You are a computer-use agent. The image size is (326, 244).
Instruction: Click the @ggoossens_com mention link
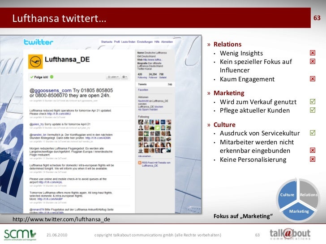click(x=50, y=90)
